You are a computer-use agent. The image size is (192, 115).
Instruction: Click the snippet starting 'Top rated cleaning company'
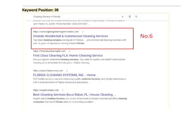pos(80,42)
